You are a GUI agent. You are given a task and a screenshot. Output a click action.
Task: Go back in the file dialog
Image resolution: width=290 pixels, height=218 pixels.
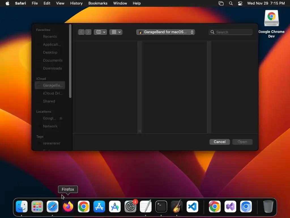tap(81, 32)
